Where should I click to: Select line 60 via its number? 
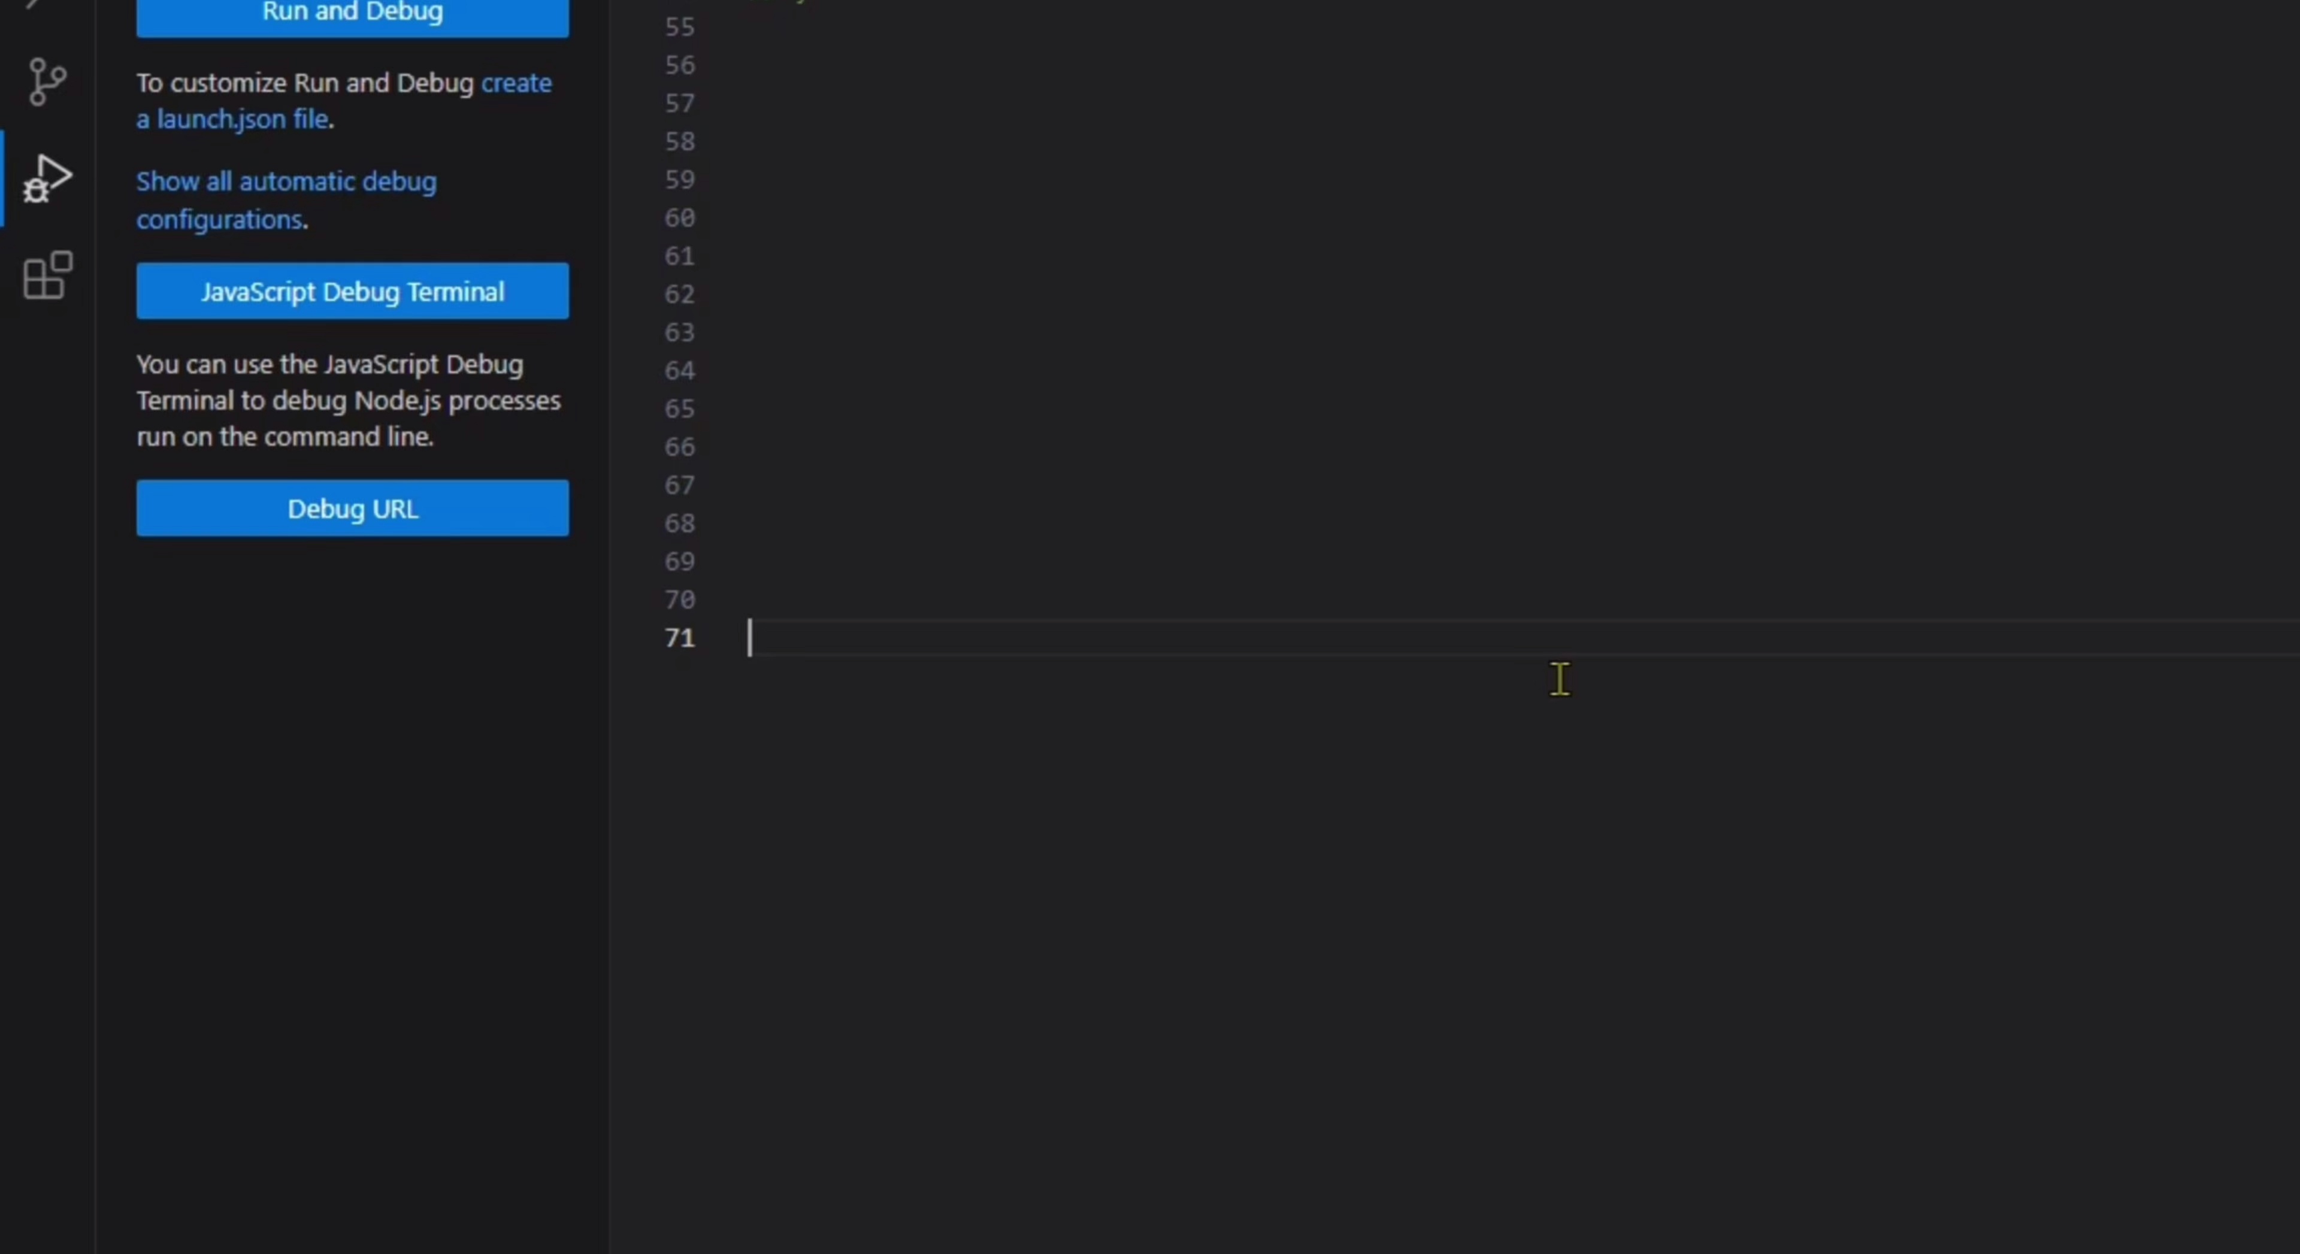pyautogui.click(x=679, y=219)
